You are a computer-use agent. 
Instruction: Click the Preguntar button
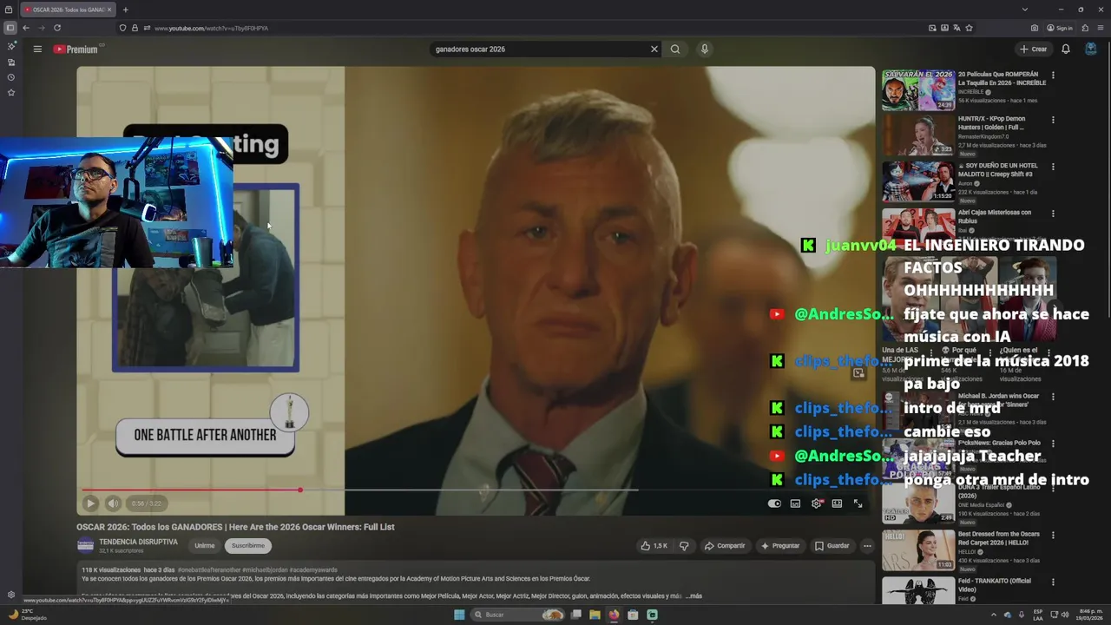pos(780,546)
